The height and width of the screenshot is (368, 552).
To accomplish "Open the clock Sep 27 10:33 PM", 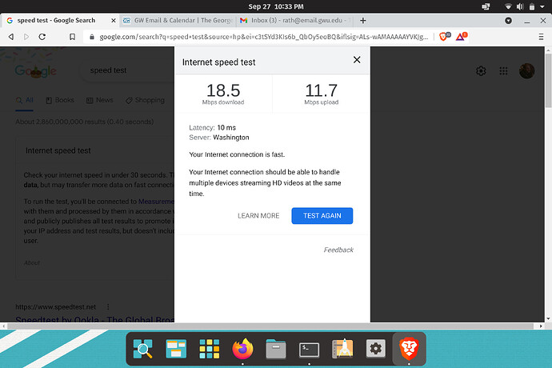I will (276, 6).
